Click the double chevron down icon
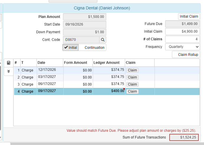The width and height of the screenshot is (204, 145). pos(9,71)
